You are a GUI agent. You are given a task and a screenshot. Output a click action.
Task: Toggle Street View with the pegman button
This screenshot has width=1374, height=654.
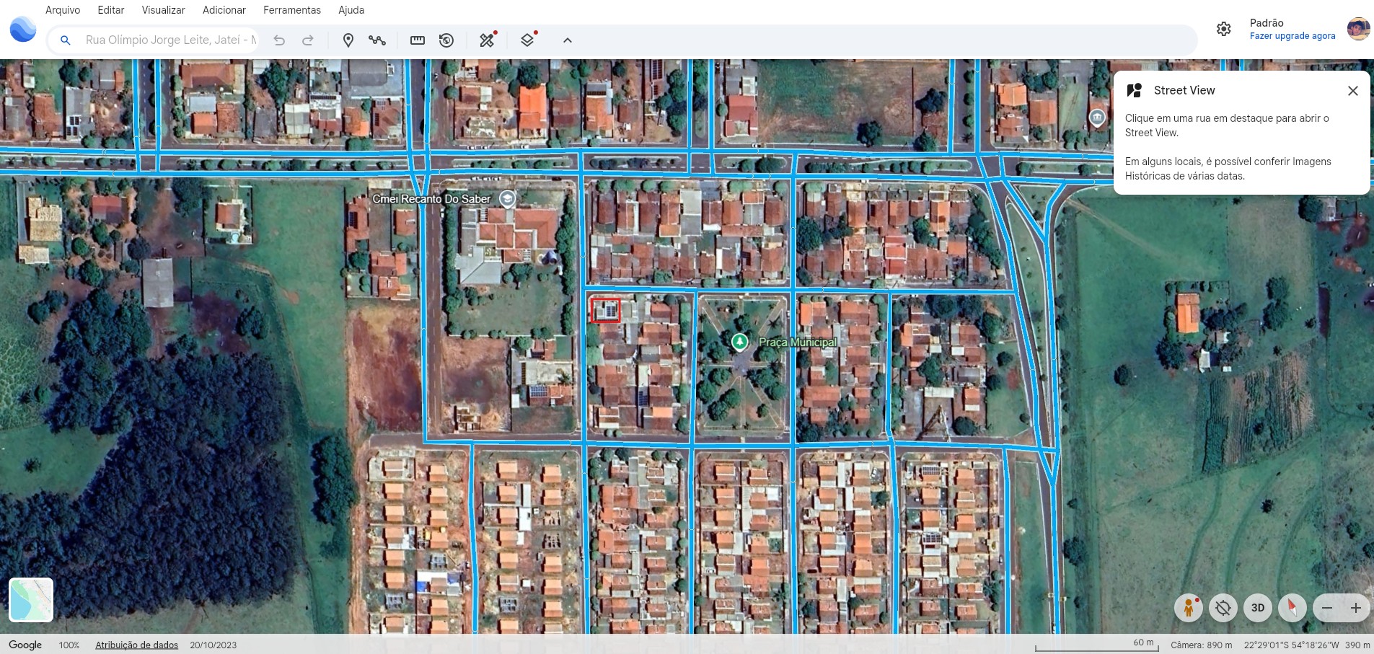pos(1188,608)
